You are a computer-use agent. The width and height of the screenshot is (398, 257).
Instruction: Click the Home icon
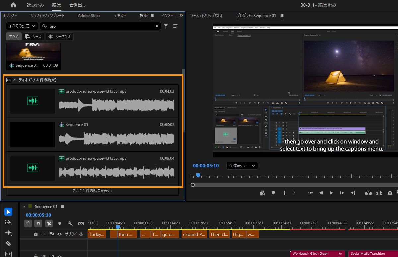coord(13,5)
